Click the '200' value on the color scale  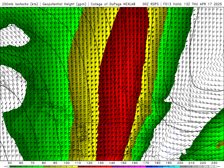[180, 163]
